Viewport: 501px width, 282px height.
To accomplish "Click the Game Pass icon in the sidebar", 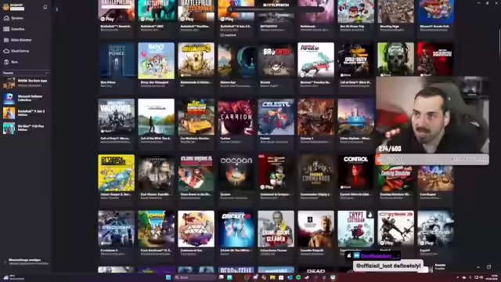I will pyautogui.click(x=6, y=29).
